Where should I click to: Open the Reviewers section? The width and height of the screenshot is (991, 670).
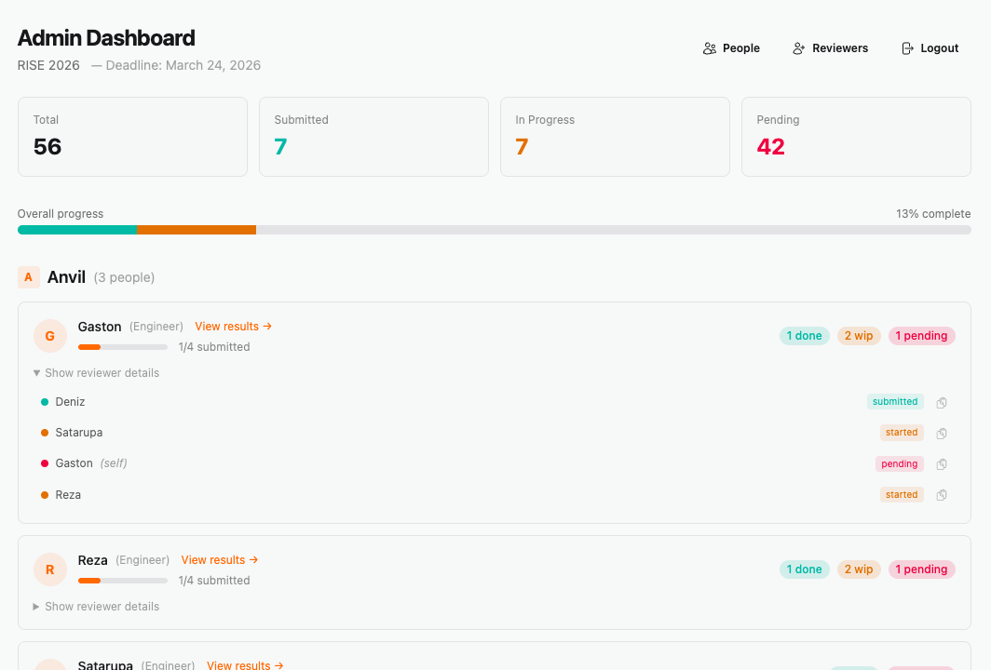[x=830, y=47]
